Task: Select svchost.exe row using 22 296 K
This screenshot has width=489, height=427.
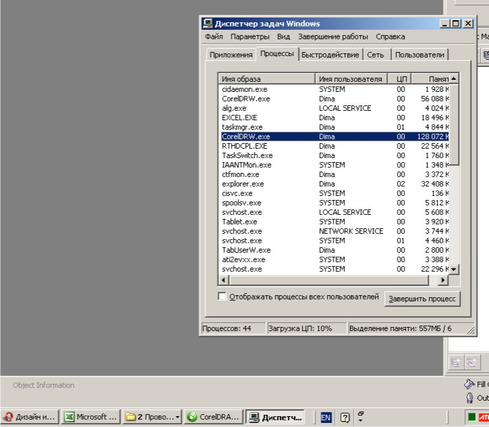Action: point(334,269)
